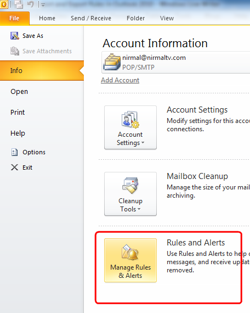250x313 pixels.
Task: Click the Undo icon in quick access toolbar
Action: point(31,4)
